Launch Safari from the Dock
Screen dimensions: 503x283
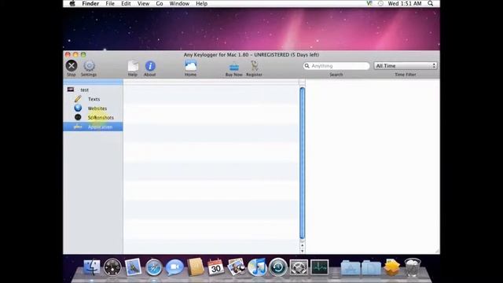coord(154,267)
